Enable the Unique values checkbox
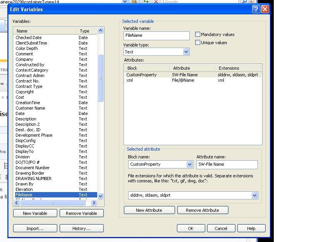This screenshot has height=242, width=316. (x=197, y=43)
